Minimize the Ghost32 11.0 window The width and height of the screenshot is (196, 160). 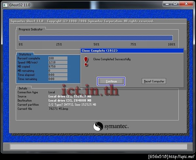click(x=167, y=4)
